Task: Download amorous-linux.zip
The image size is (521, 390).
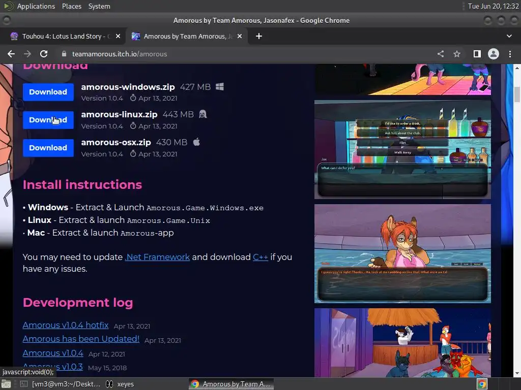Action: (x=48, y=120)
